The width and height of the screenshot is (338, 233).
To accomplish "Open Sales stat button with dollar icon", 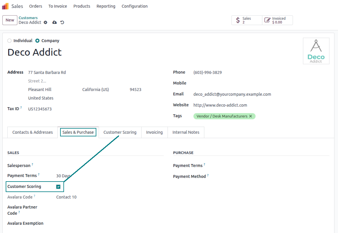I will coord(247,20).
